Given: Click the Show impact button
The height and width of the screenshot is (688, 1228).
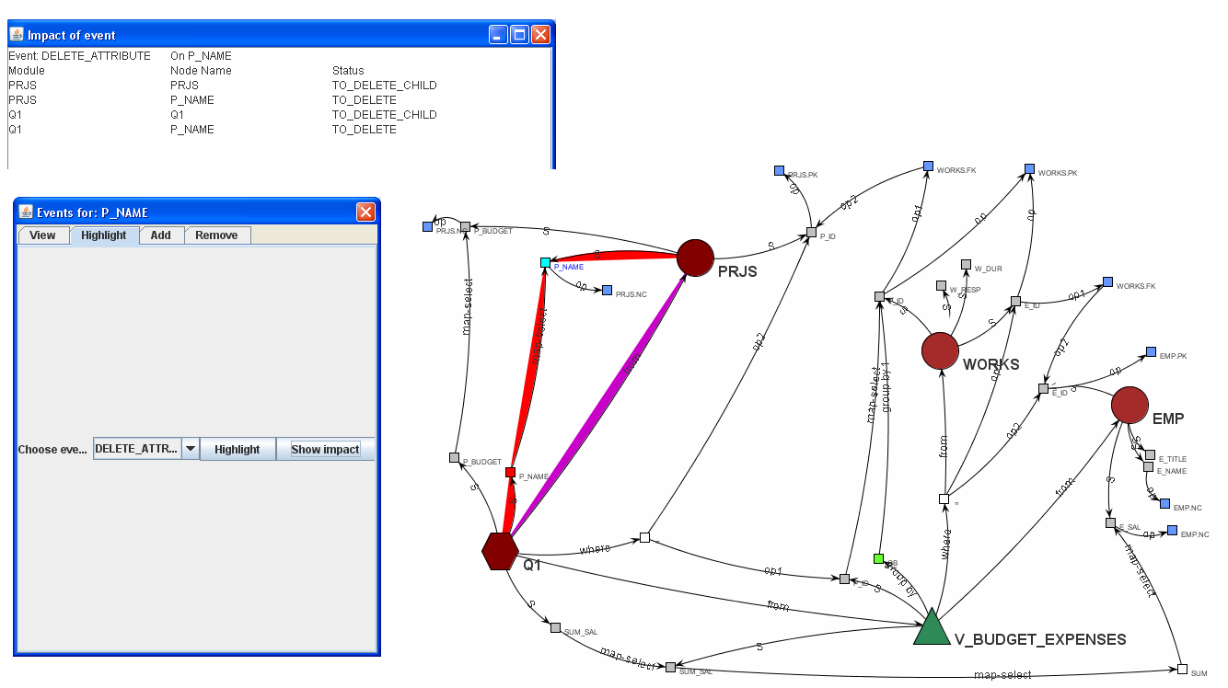Looking at the screenshot, I should (325, 449).
